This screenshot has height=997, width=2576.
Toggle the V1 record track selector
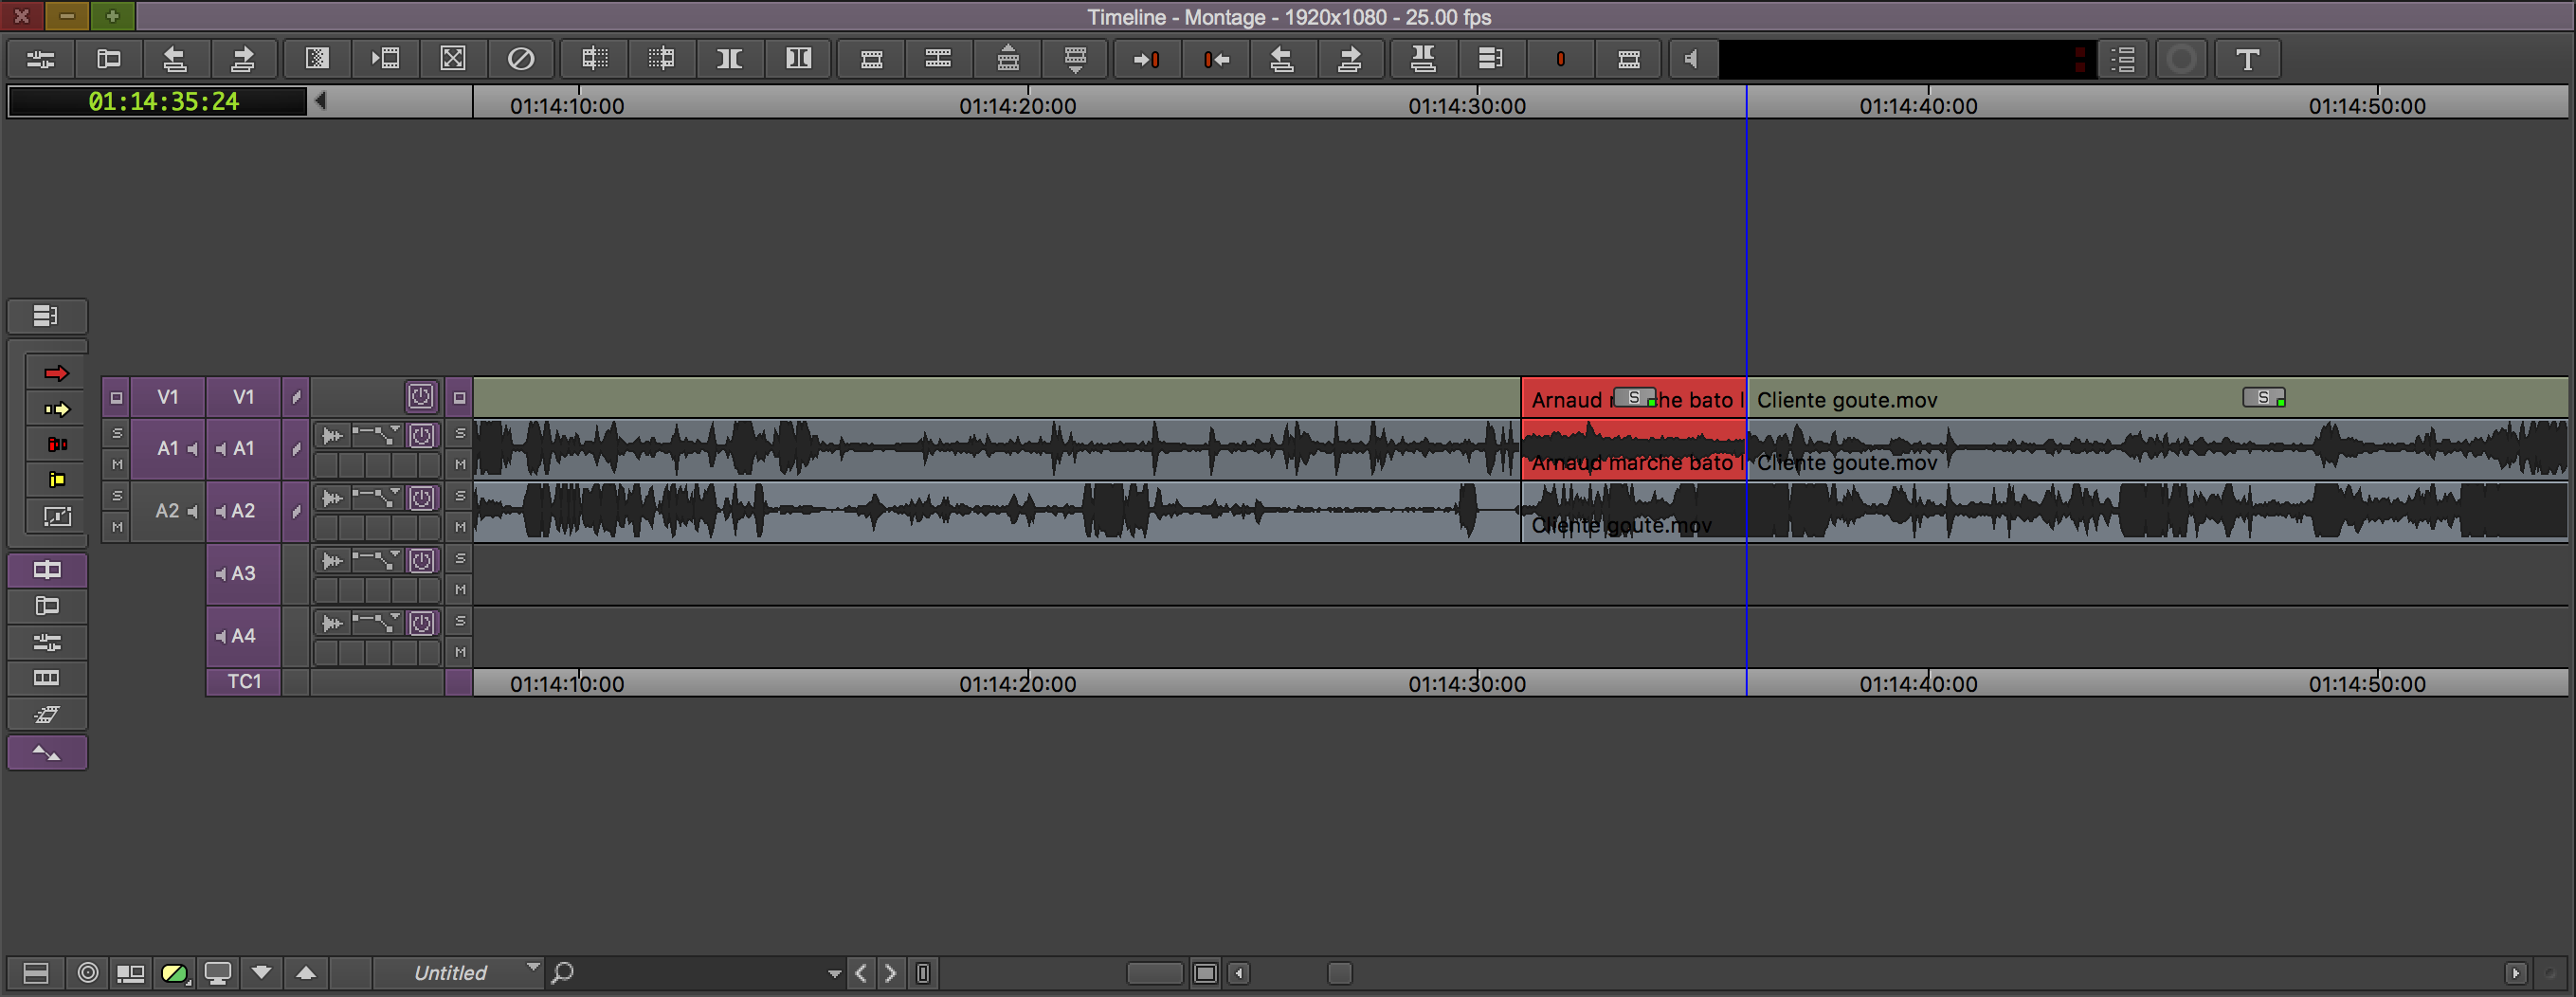tap(243, 397)
